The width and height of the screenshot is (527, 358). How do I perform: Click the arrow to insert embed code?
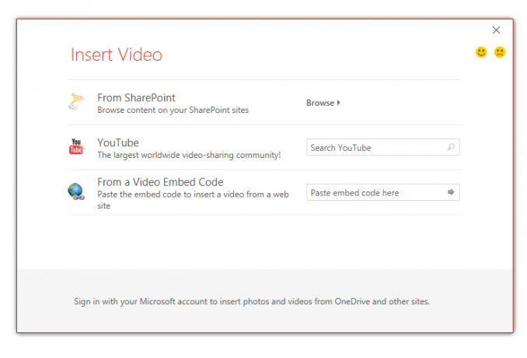[451, 192]
